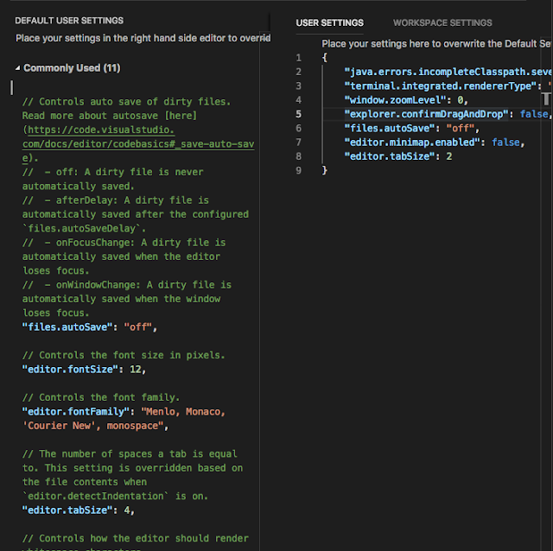Select line number 9 in user settings gutter
The height and width of the screenshot is (551, 553).
coord(298,171)
